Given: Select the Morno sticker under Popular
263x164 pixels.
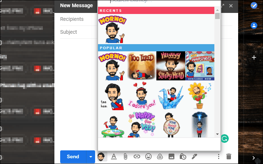Looking at the screenshot, I should pyautogui.click(x=112, y=66).
